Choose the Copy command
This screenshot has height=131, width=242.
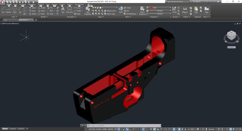coord(32,11)
